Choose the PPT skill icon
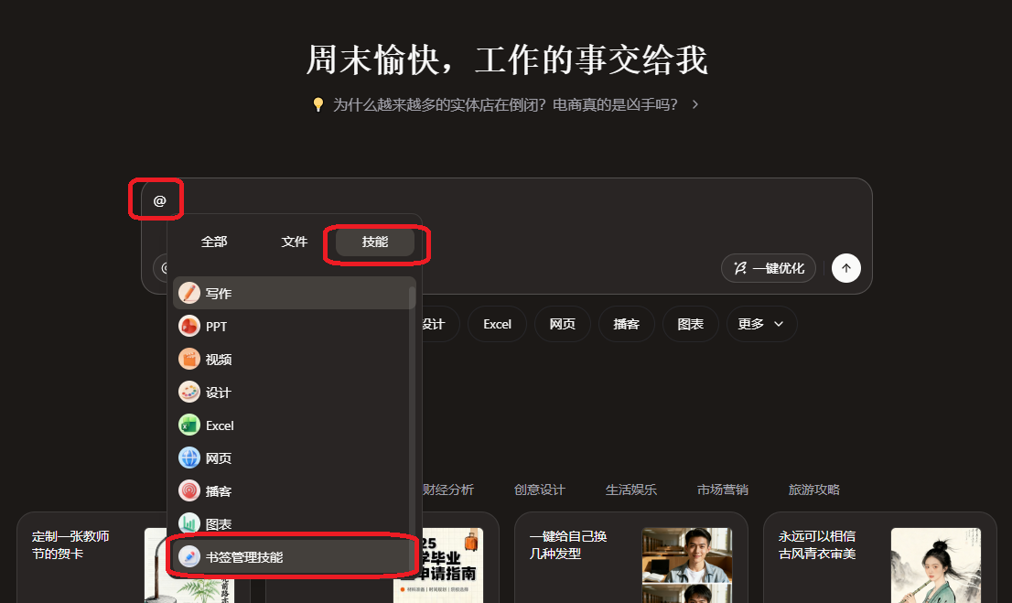Image resolution: width=1012 pixels, height=603 pixels. pos(189,327)
